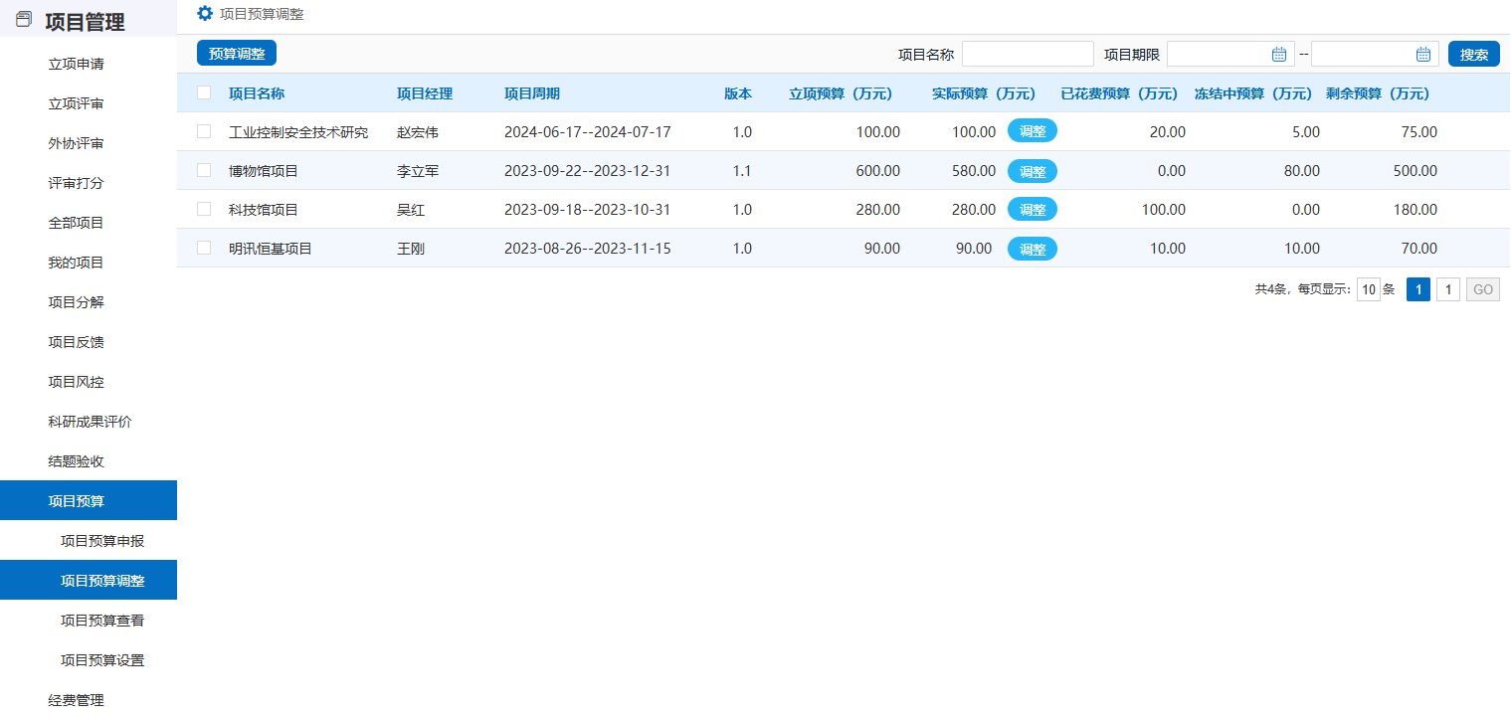Expand the 经费管理 sidebar menu
The width and height of the screenshot is (1511, 717).
[x=77, y=700]
